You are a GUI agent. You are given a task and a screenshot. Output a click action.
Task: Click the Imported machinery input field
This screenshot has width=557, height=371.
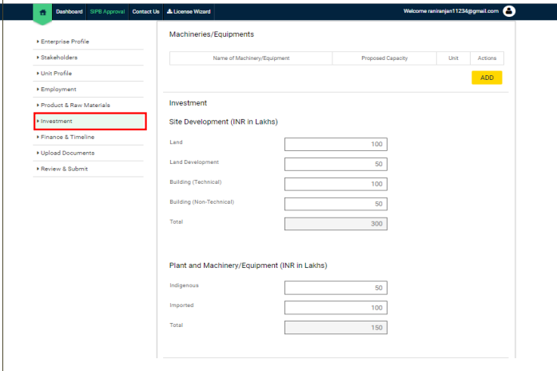[x=335, y=308]
